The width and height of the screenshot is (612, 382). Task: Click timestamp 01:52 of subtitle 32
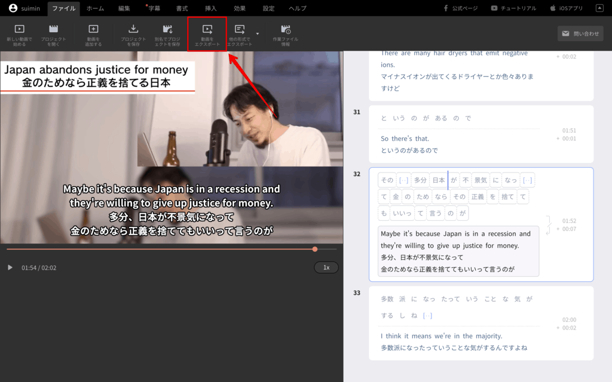(x=569, y=221)
